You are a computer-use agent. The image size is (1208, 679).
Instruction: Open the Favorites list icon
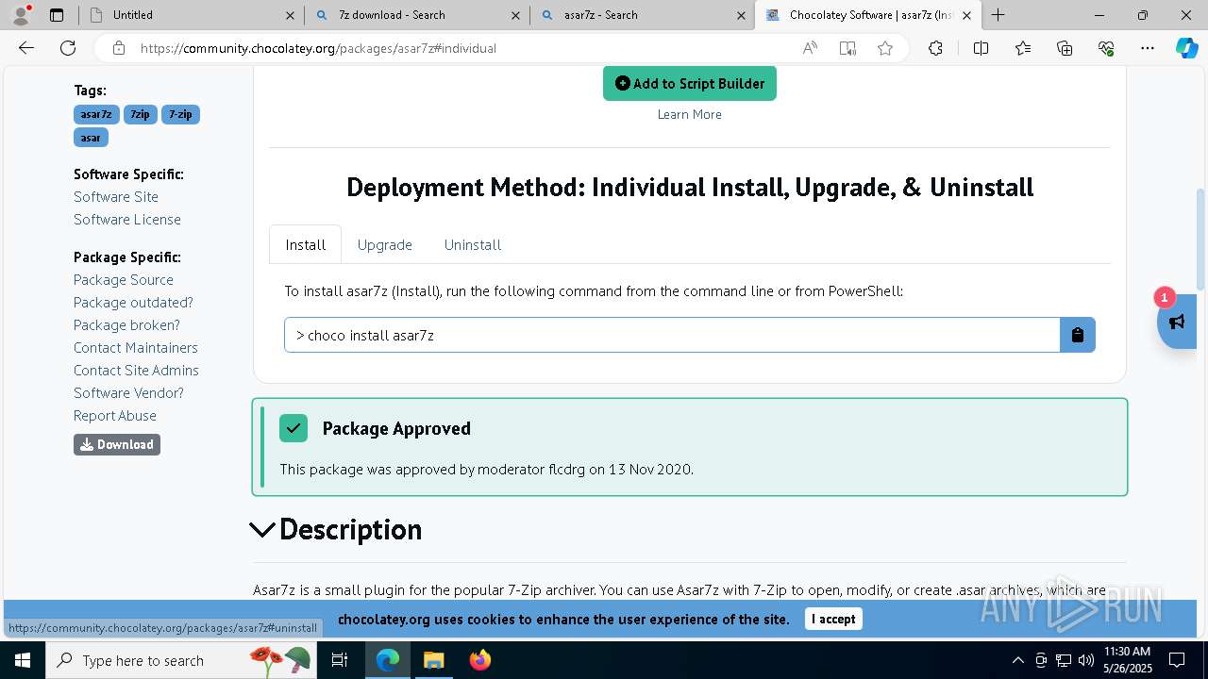pyautogui.click(x=1023, y=48)
